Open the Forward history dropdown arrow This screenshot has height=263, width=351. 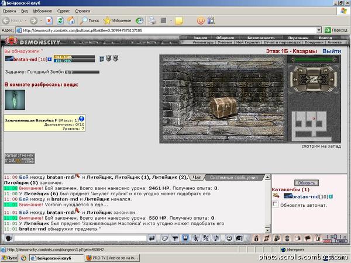(41, 20)
